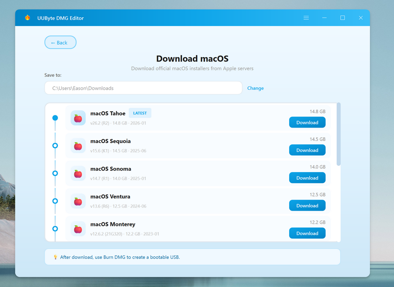Open the hamburger menu in title bar
The image size is (394, 287).
pyautogui.click(x=306, y=18)
